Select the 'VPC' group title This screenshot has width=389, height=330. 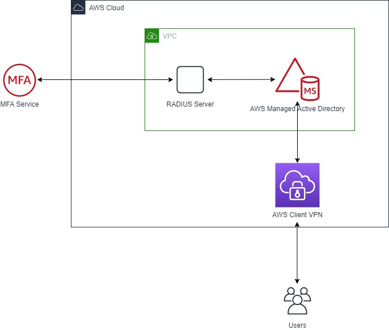coord(170,36)
